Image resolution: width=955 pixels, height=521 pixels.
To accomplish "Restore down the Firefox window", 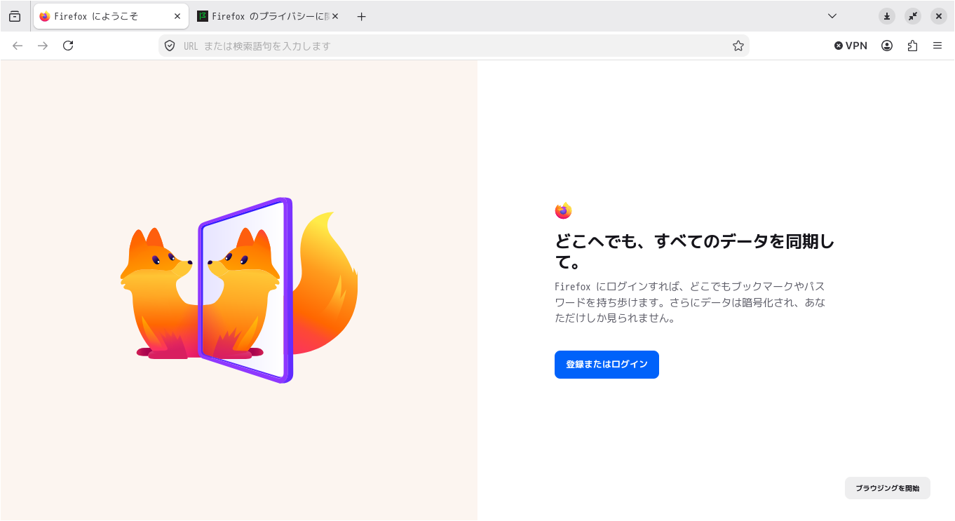I will pyautogui.click(x=913, y=16).
